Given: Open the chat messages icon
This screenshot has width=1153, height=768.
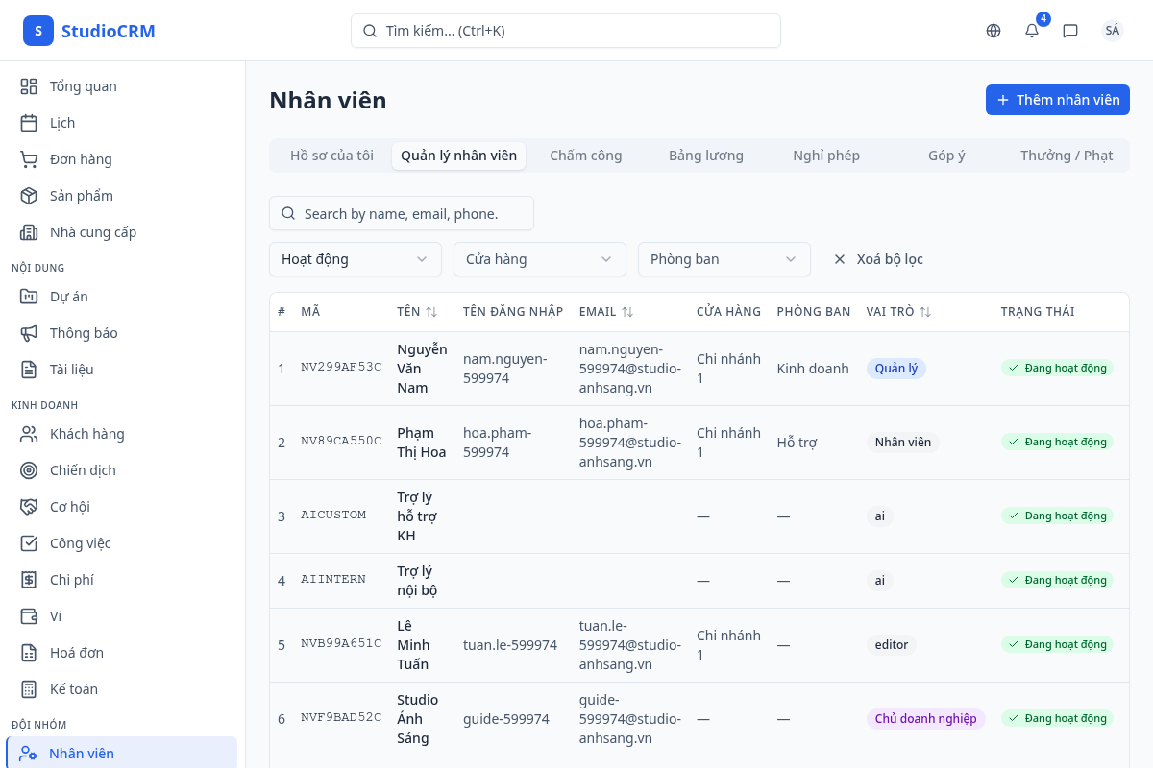Looking at the screenshot, I should [1070, 31].
